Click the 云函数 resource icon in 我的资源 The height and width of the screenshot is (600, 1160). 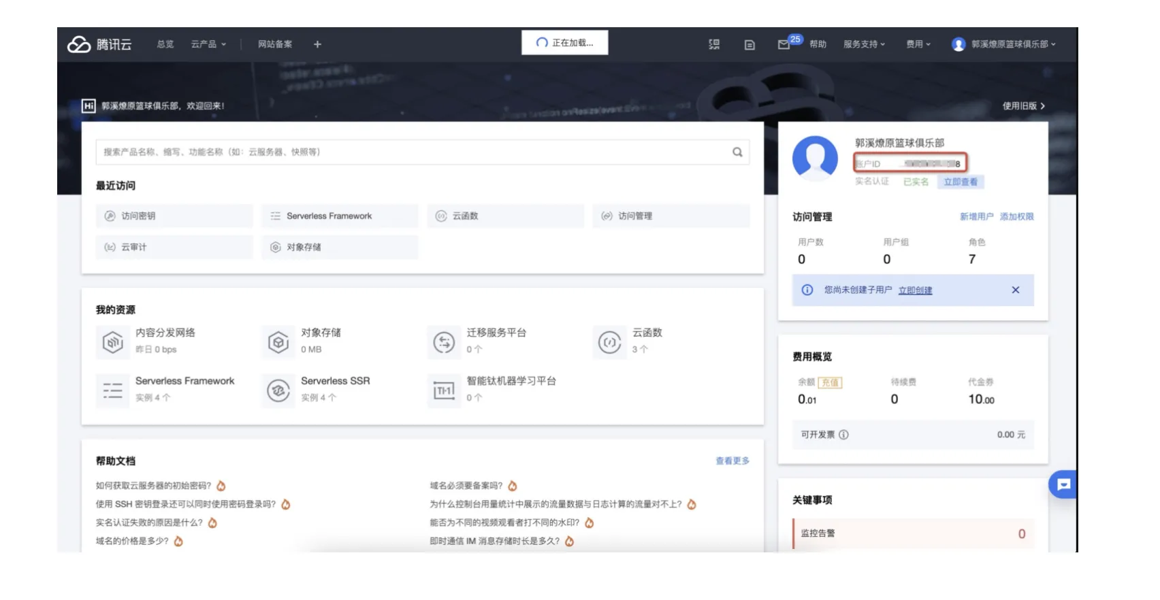tap(609, 341)
